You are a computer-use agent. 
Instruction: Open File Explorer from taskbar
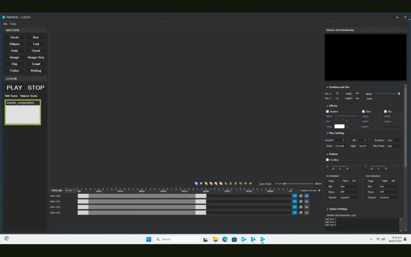click(216, 239)
